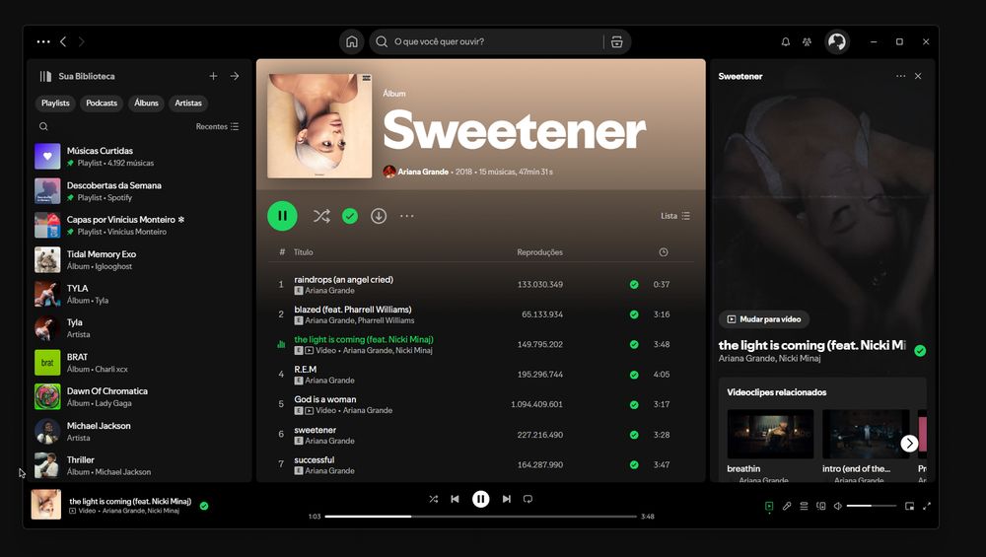Sort tracks by the clock duration column icon

pos(664,252)
